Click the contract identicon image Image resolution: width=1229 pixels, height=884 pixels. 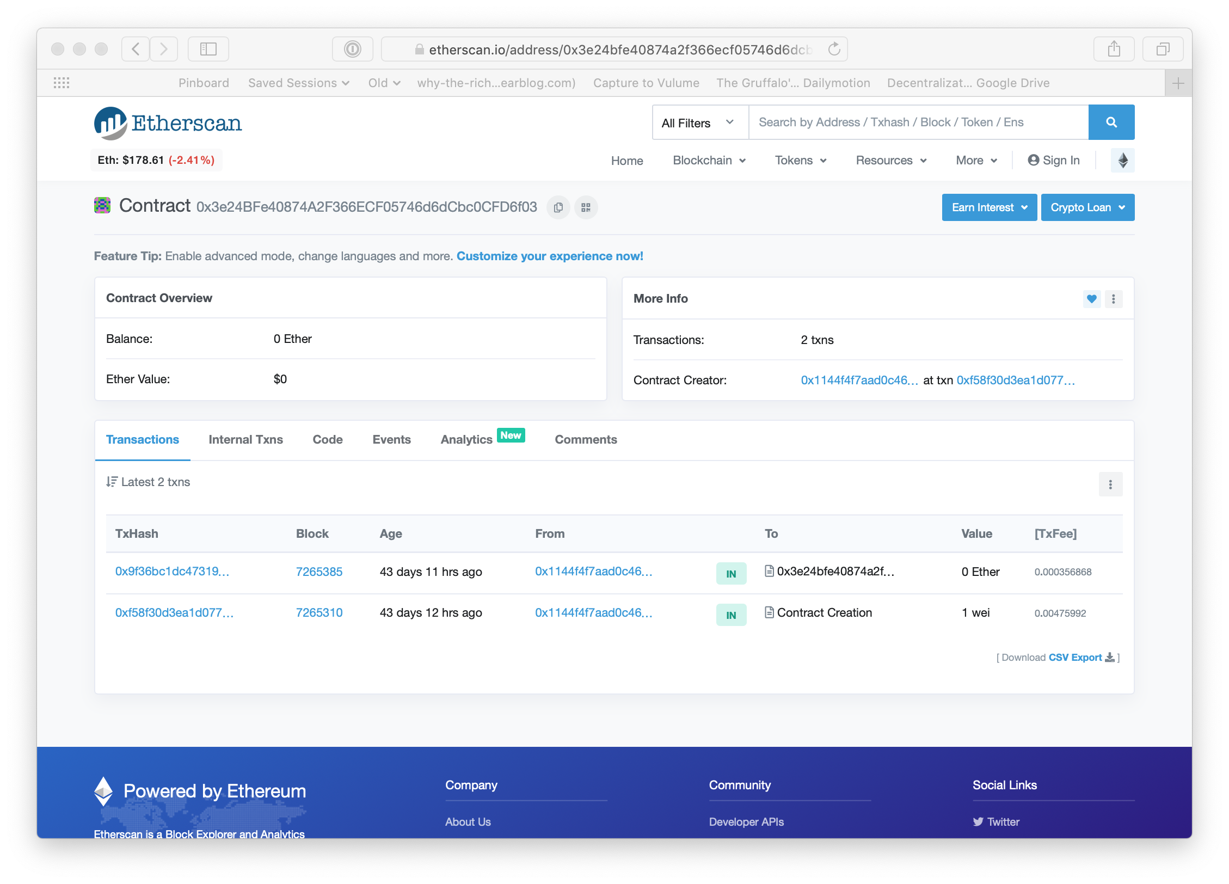coord(102,206)
